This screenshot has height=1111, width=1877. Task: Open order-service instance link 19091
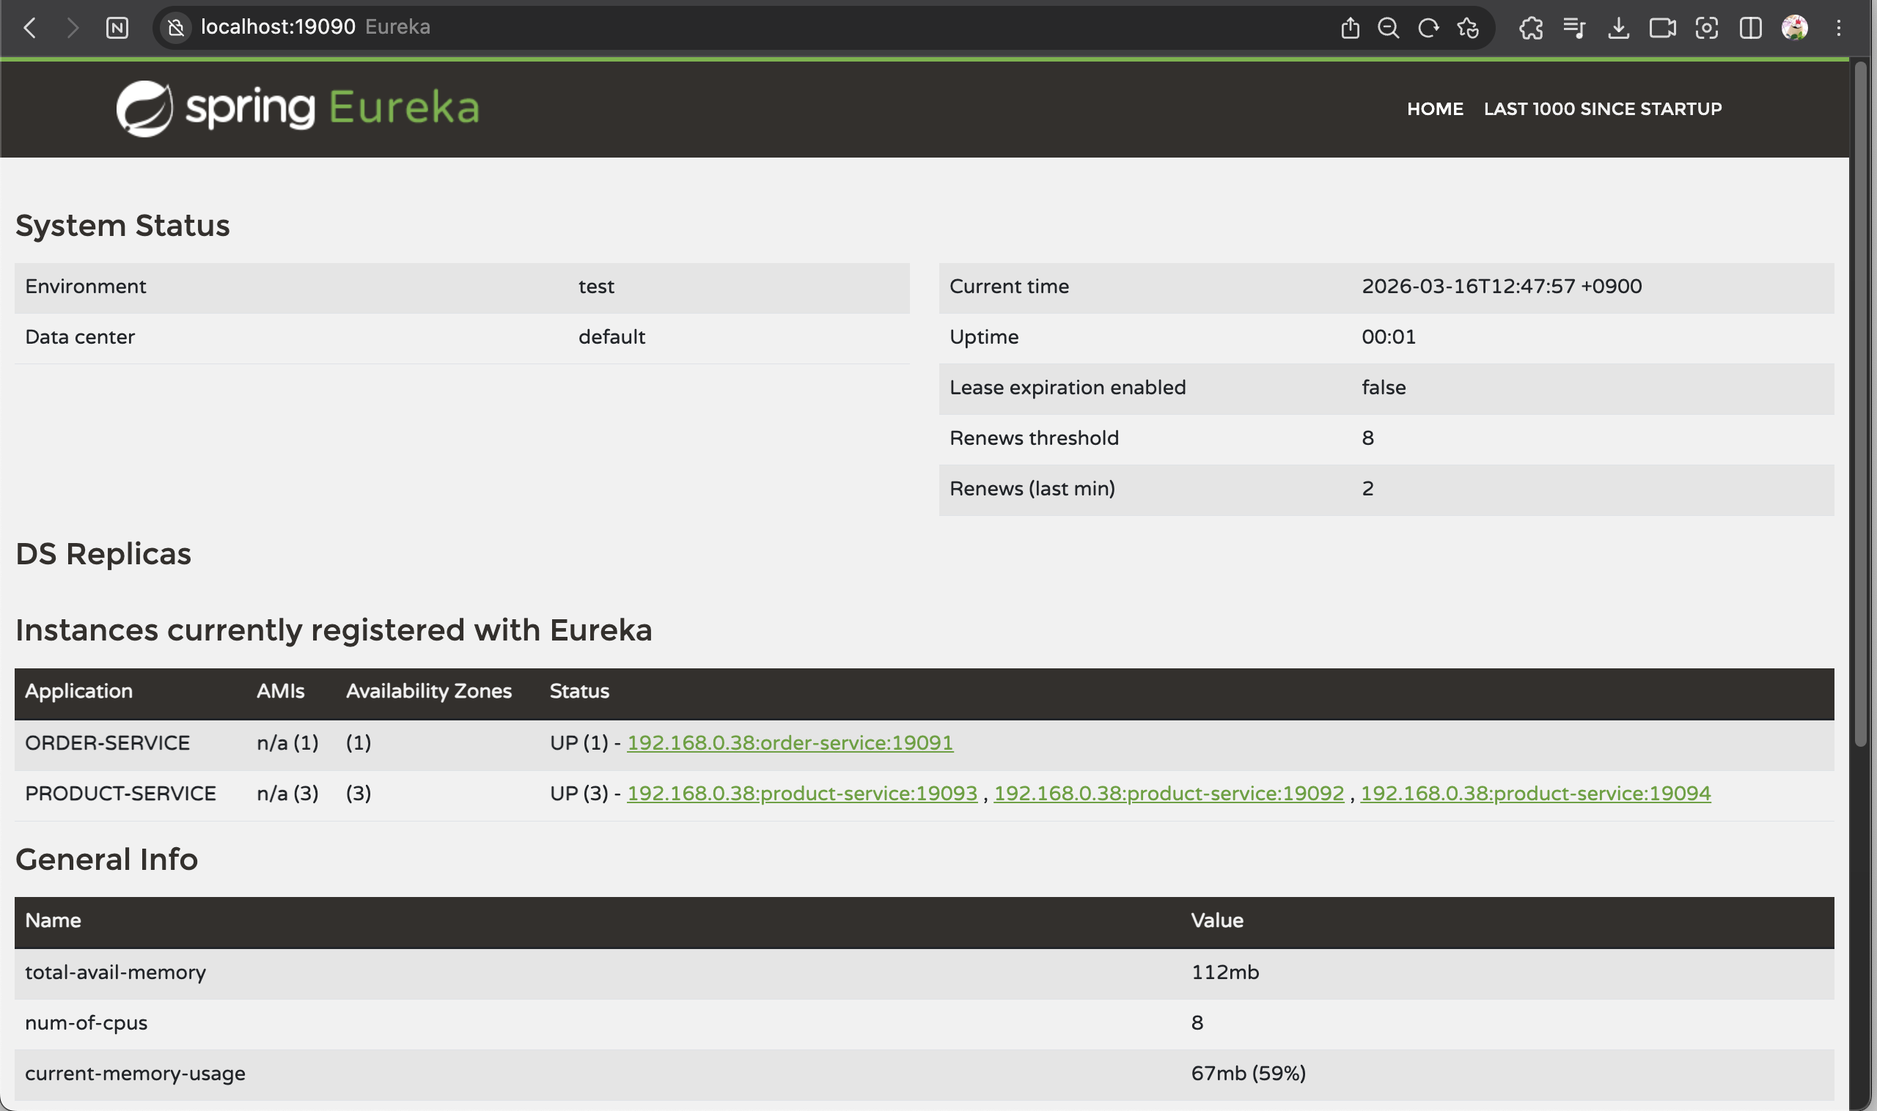[789, 742]
